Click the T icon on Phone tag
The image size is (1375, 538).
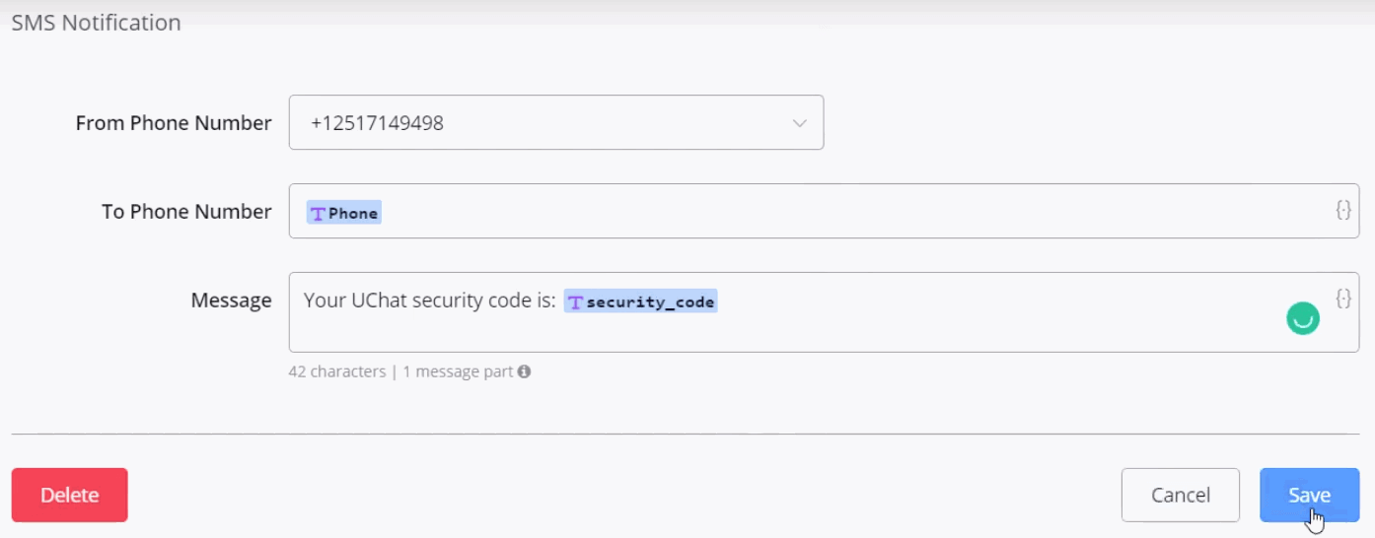(318, 213)
